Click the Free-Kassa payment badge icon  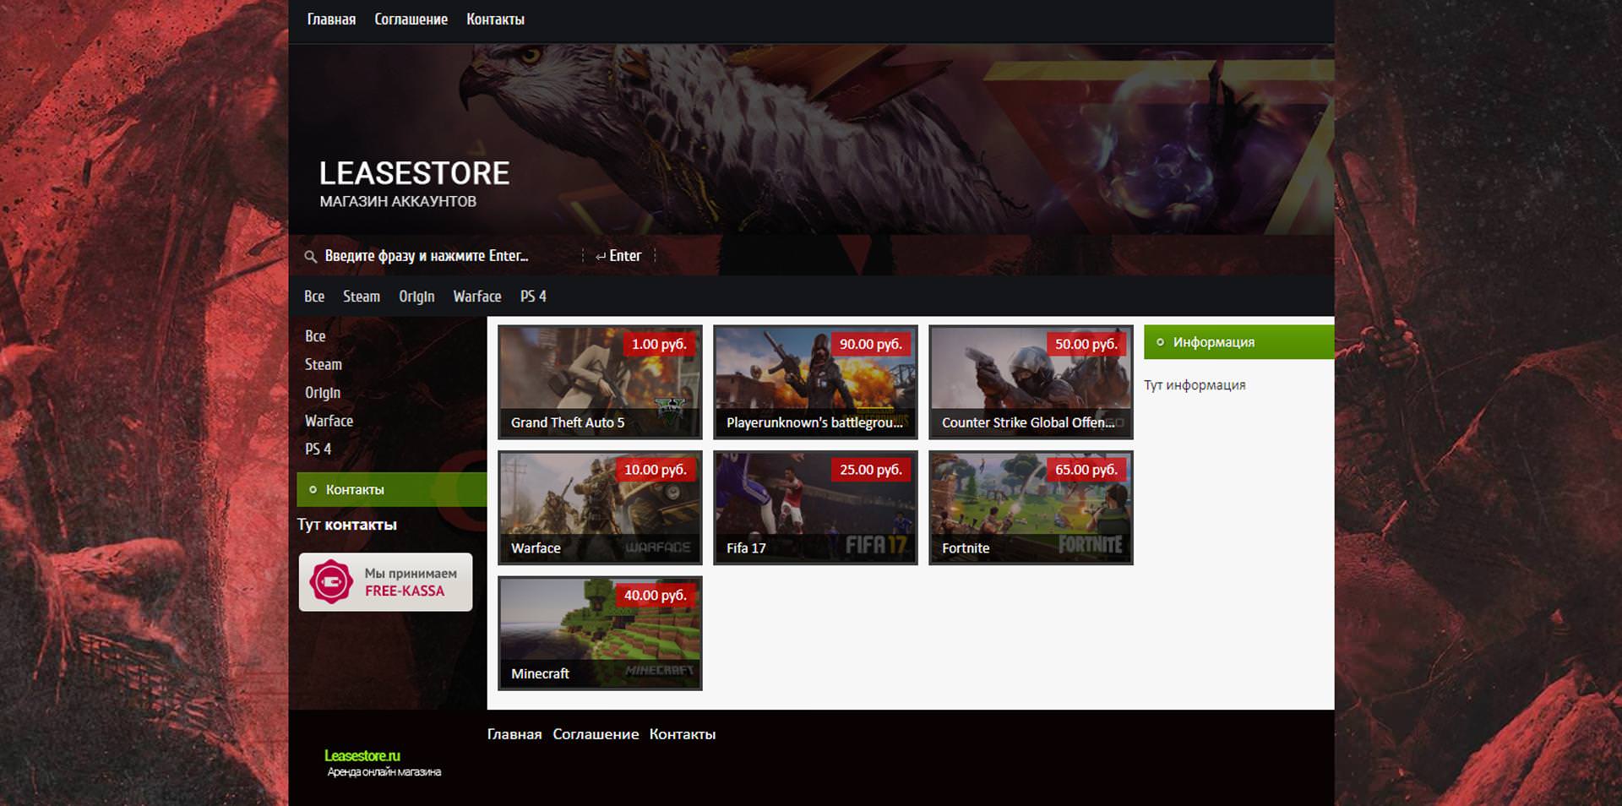tap(330, 582)
